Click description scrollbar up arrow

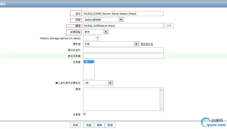[x=162, y=90]
